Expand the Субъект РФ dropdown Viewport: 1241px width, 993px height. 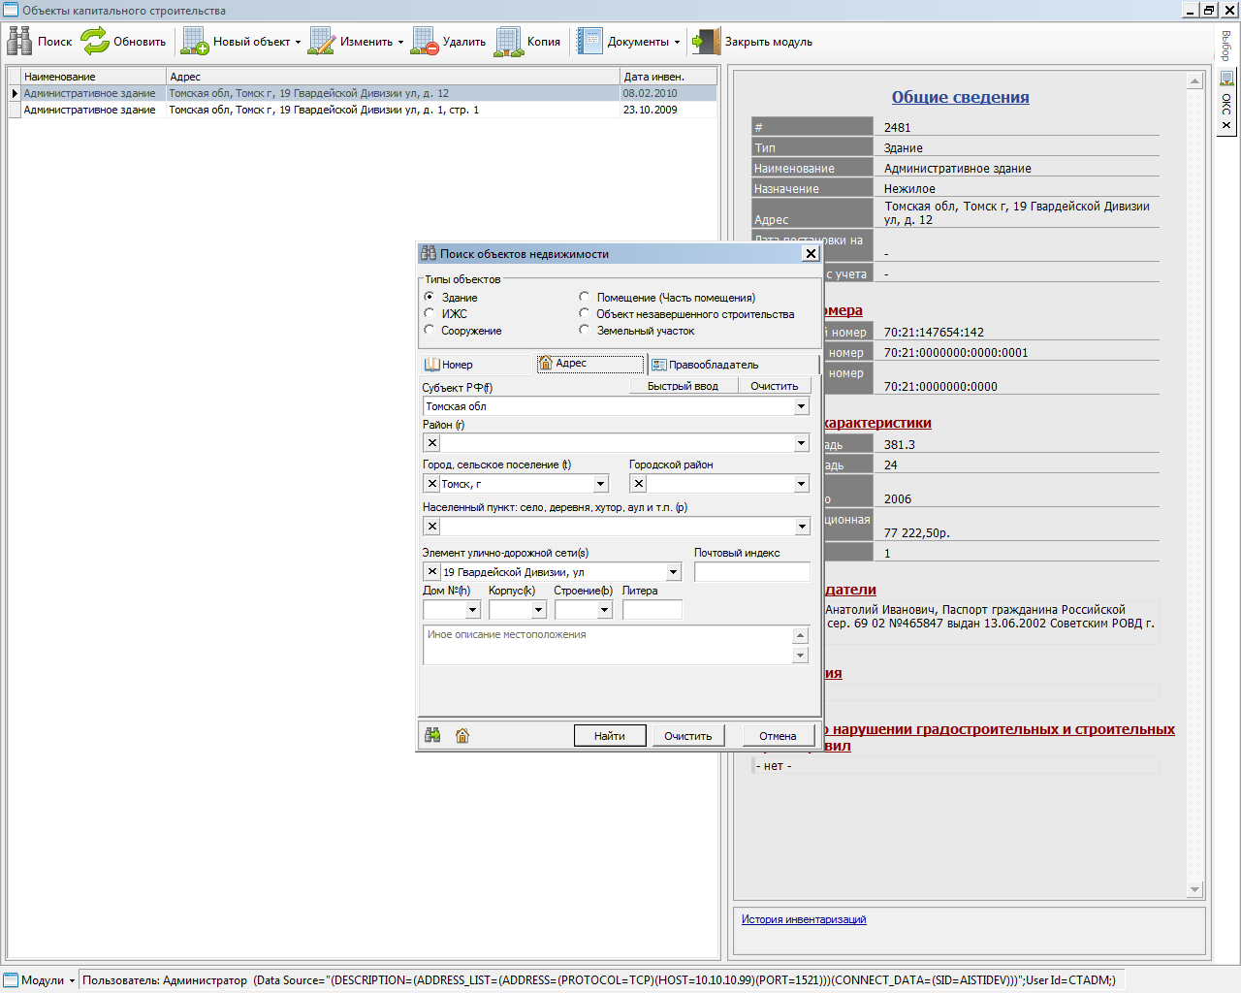[802, 406]
